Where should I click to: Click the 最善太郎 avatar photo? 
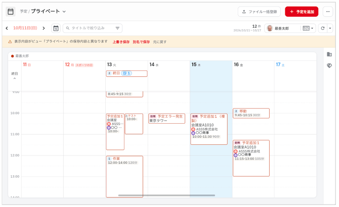pos(270,28)
